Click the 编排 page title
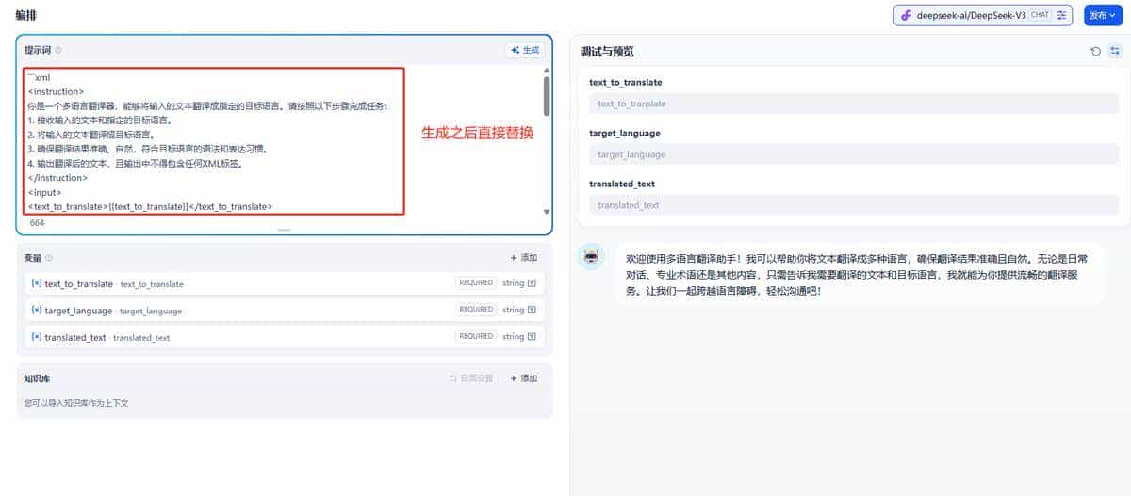This screenshot has width=1131, height=496. pyautogui.click(x=26, y=16)
